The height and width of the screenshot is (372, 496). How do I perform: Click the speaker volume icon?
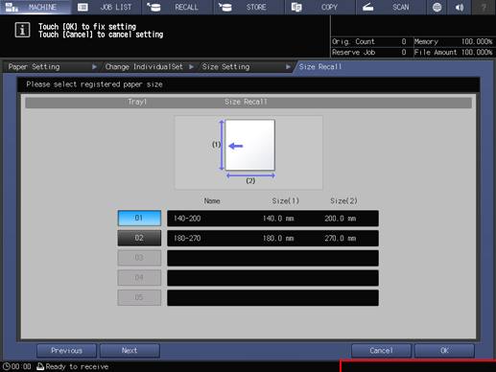(460, 7)
